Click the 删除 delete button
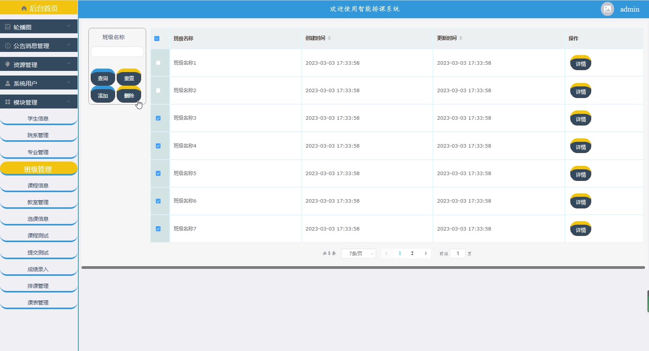 (x=129, y=95)
